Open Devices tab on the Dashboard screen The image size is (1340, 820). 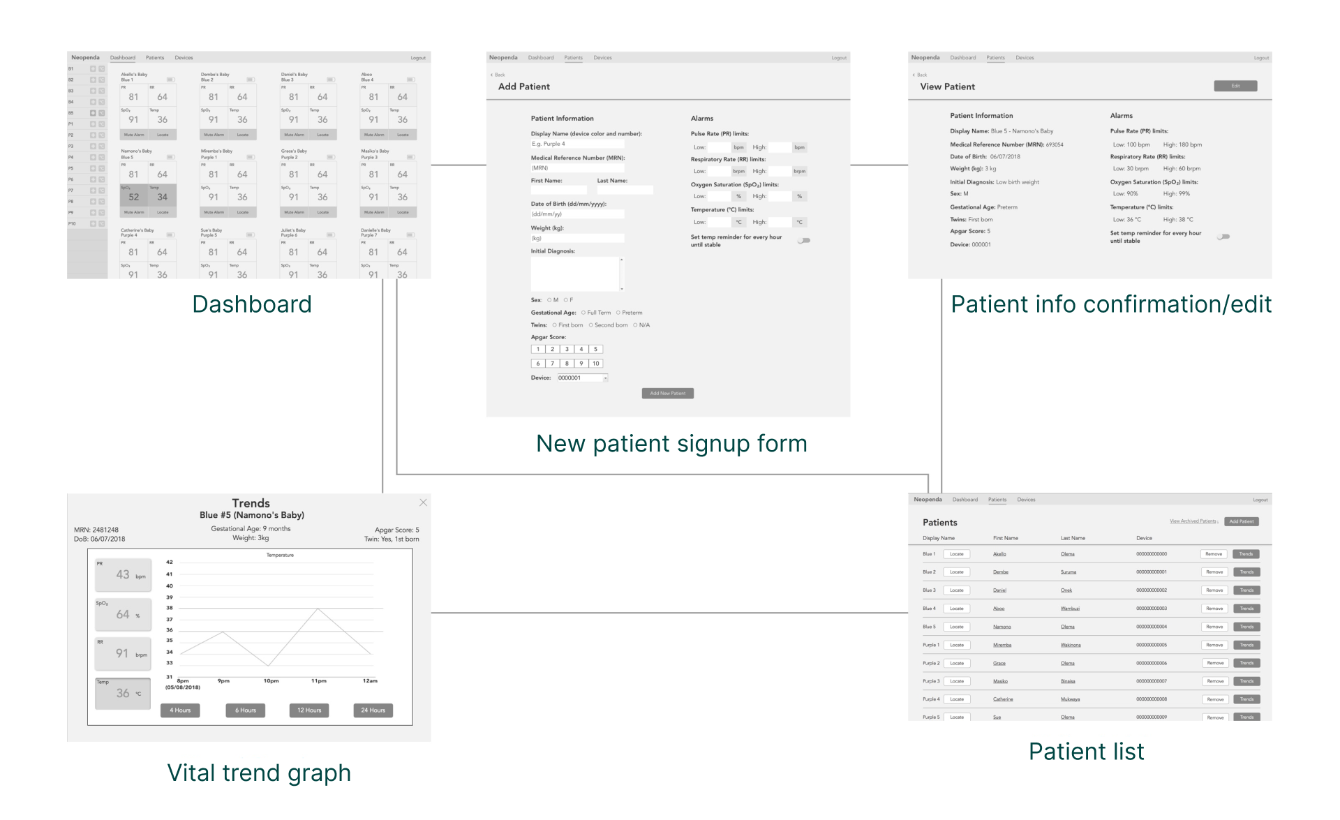pyautogui.click(x=184, y=58)
